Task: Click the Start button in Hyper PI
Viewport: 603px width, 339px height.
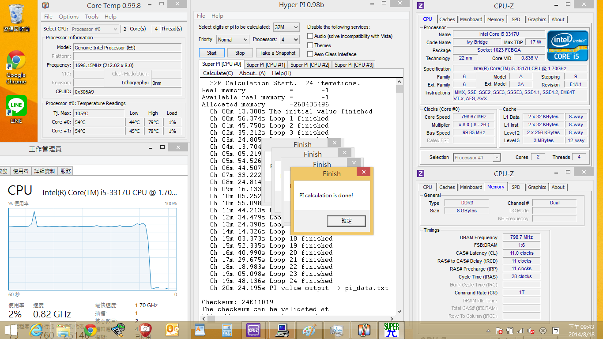Action: [x=212, y=53]
